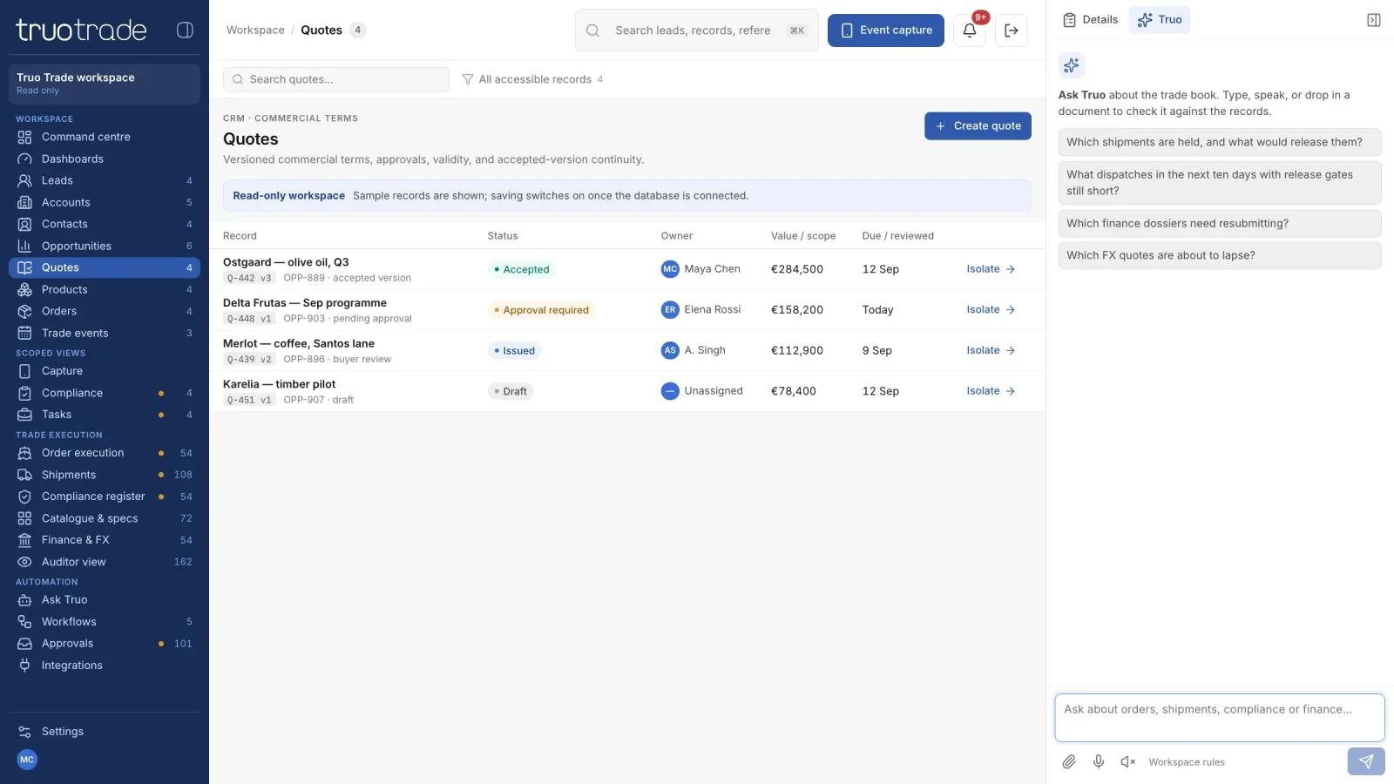Select Approvals in the sidebar menu
This screenshot has width=1394, height=784.
pyautogui.click(x=105, y=644)
